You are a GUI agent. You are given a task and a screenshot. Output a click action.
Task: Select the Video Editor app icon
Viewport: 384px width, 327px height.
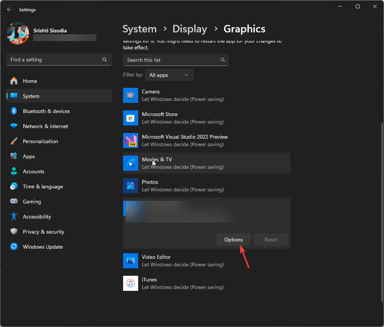coord(131,261)
